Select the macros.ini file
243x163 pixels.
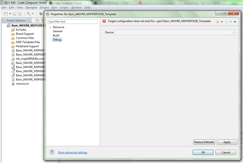[x=20, y=83]
